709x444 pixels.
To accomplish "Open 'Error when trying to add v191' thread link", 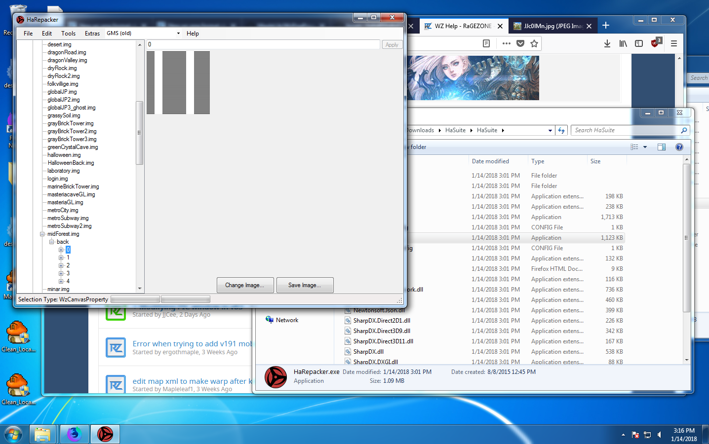I will pos(193,344).
